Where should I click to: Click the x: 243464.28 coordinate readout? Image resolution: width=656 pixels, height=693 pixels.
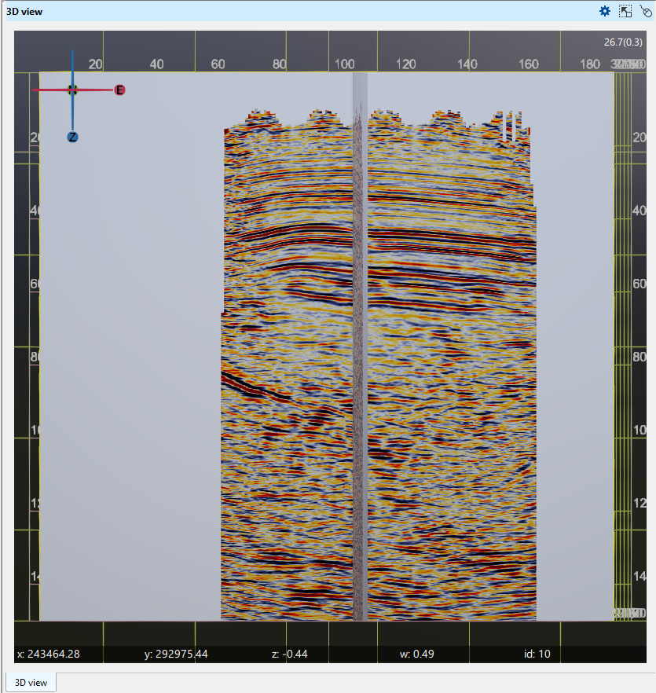pyautogui.click(x=49, y=654)
